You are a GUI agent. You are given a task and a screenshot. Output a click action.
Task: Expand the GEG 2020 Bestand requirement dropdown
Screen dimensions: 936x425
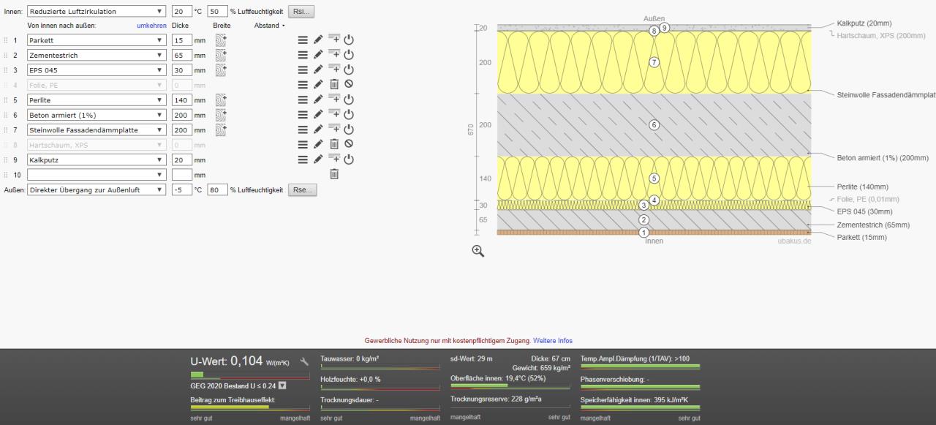point(282,385)
